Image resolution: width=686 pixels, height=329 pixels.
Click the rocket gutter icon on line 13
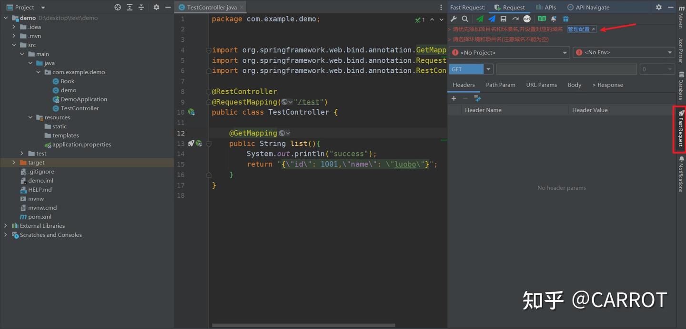click(191, 143)
